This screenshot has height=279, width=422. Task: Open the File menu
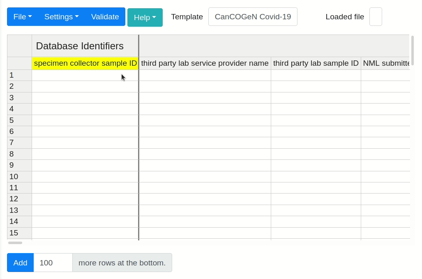[x=22, y=17]
